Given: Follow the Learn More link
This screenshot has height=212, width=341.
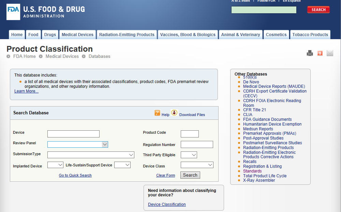Looking at the screenshot, I should pyautogui.click(x=26, y=91).
